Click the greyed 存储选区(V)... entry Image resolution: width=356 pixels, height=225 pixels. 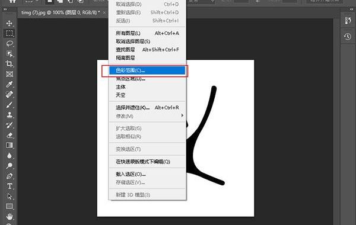point(147,182)
